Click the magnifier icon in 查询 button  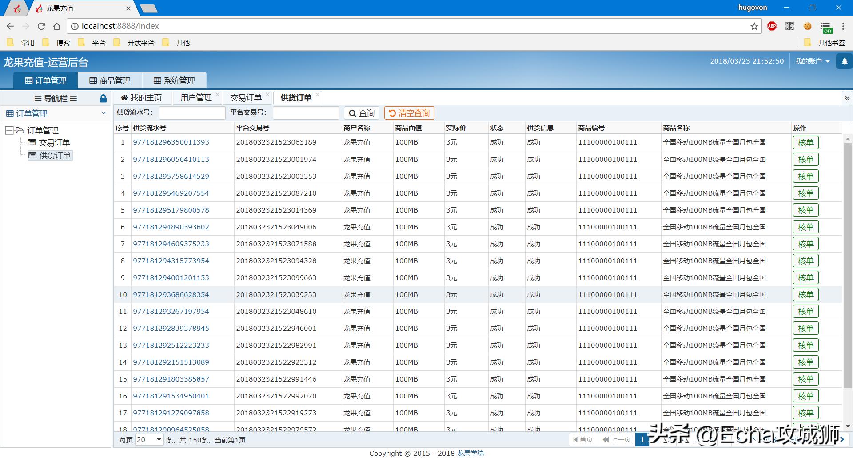(x=352, y=113)
